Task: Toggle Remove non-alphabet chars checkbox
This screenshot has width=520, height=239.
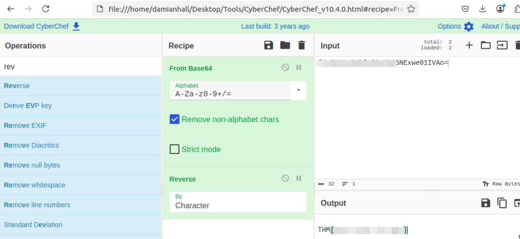Action: click(x=175, y=119)
